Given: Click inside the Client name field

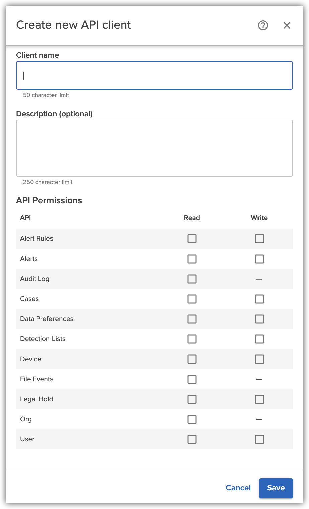Looking at the screenshot, I should click(154, 75).
